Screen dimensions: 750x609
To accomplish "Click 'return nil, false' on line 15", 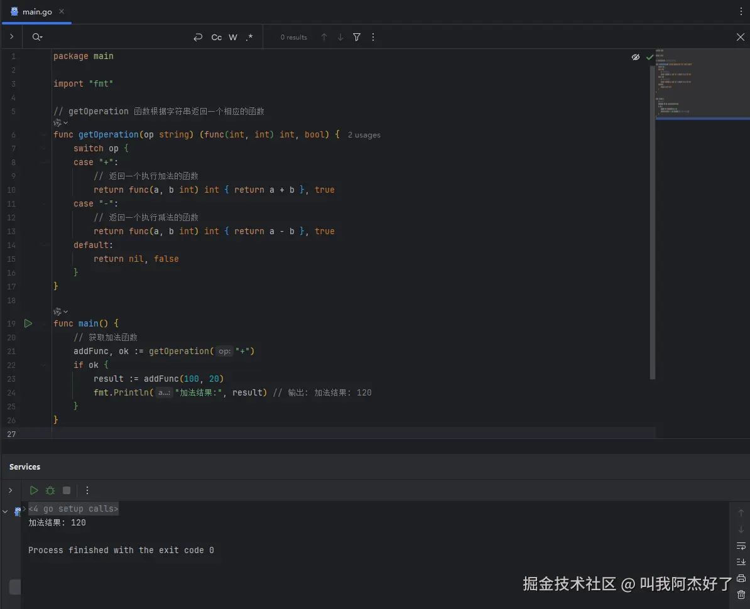I will pos(136,259).
